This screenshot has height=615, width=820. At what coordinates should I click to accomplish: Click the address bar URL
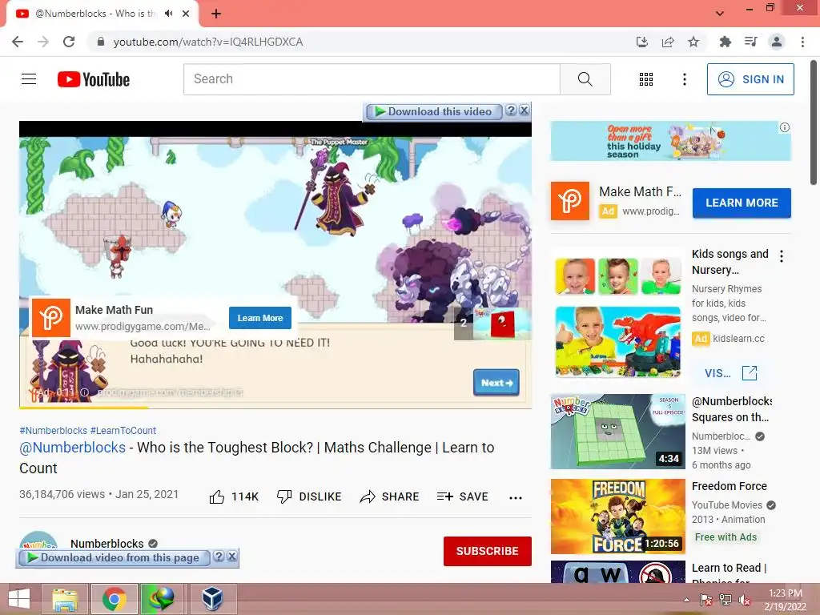point(208,42)
